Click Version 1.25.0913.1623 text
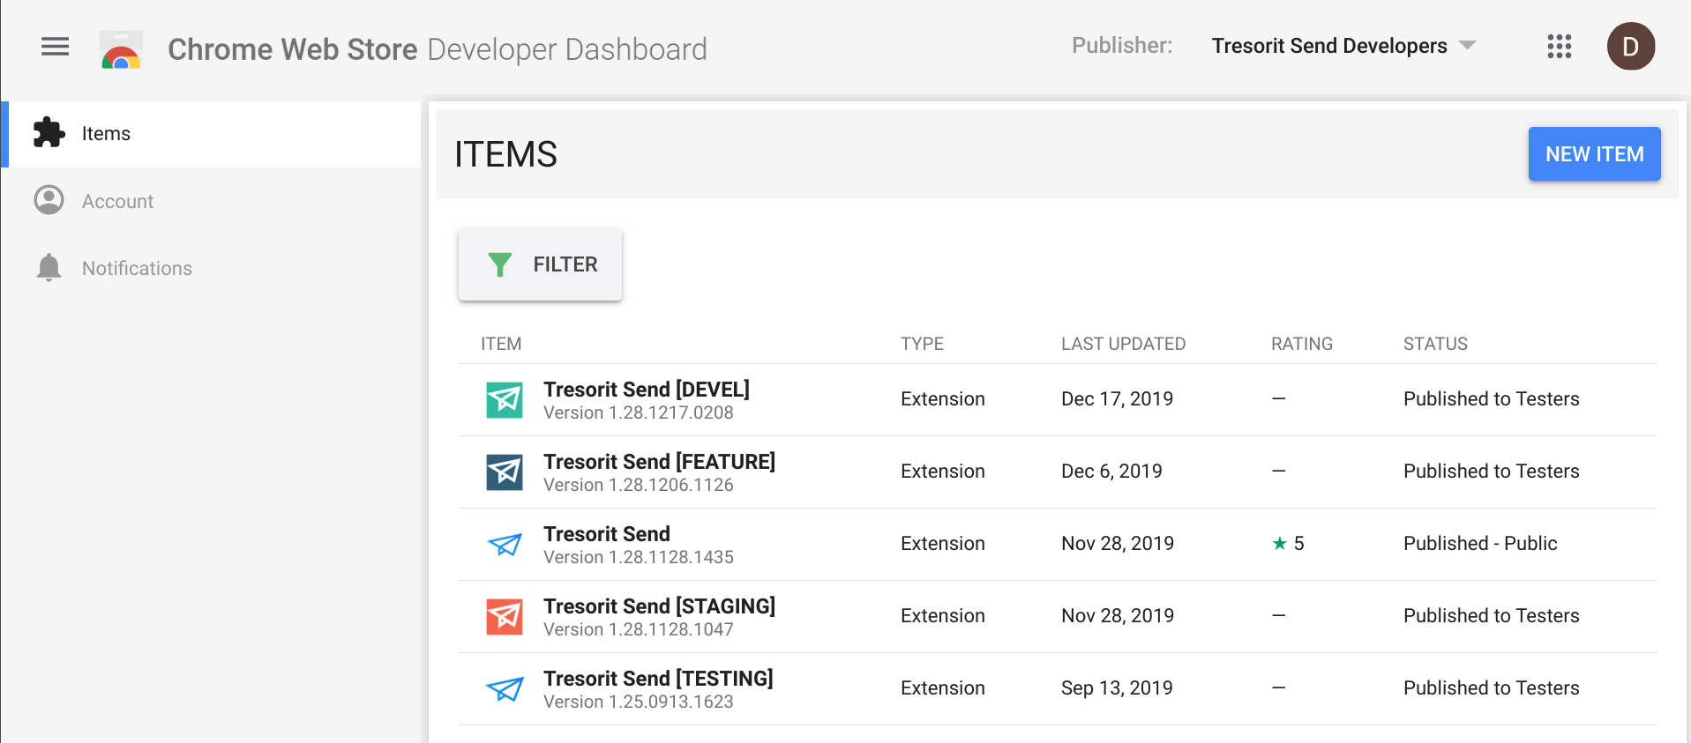Viewport: 1691px width, 743px height. click(x=639, y=702)
